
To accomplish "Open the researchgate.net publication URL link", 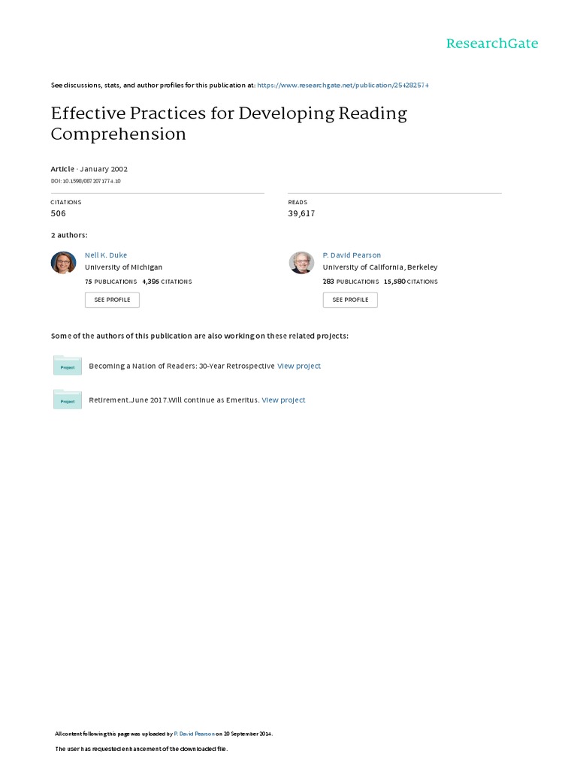I will (x=343, y=86).
